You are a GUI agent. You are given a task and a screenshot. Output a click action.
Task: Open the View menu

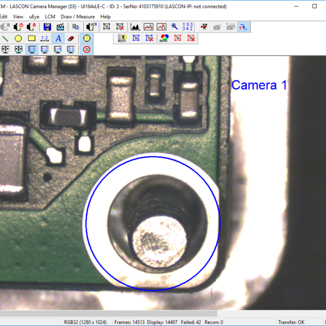(18, 17)
